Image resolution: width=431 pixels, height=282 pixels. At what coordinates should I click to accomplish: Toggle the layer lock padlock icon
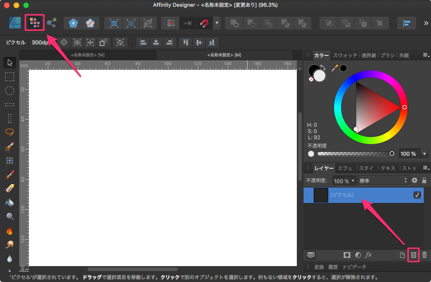[x=424, y=181]
